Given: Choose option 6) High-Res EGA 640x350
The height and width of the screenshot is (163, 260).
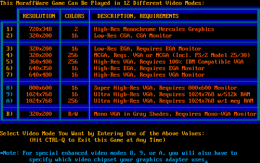Looking at the screenshot, I should click(x=10, y=68).
